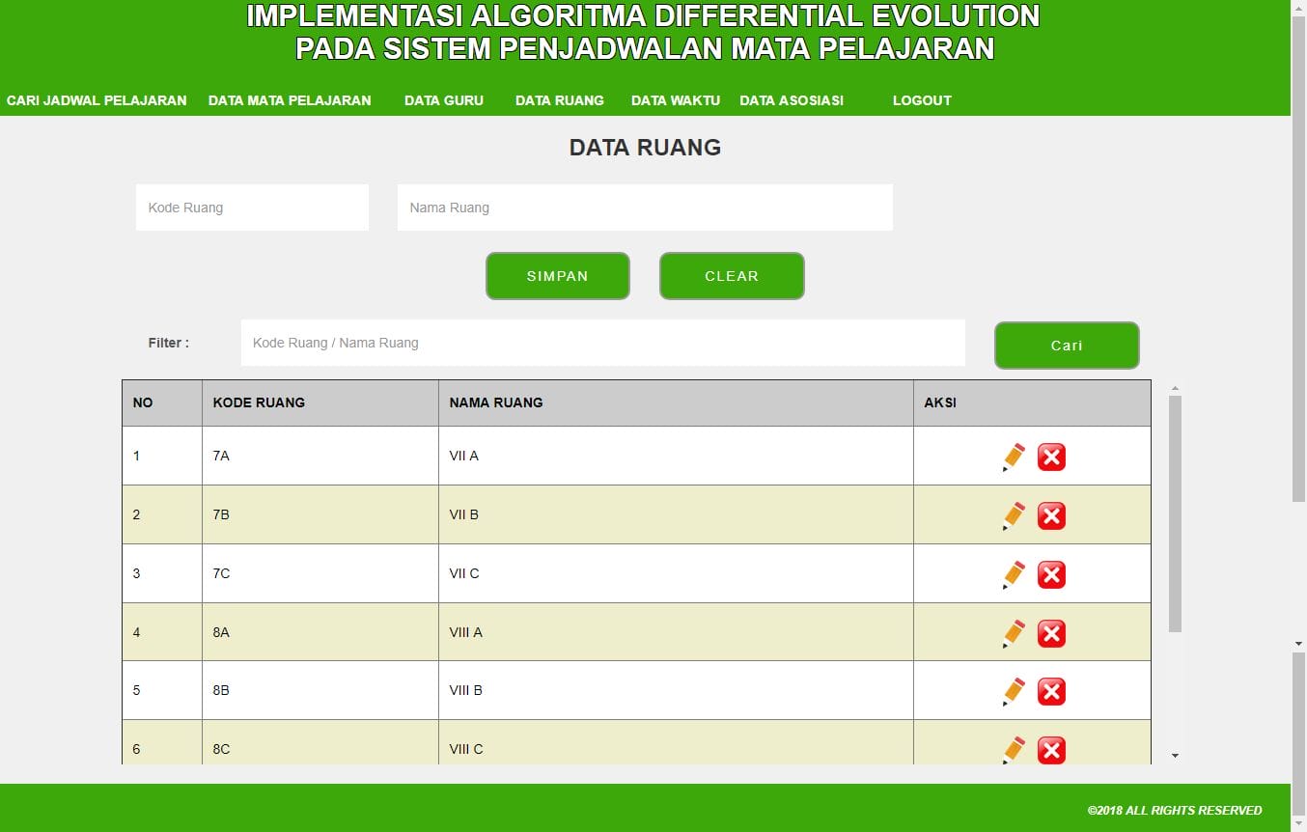Delete the VIII B room entry
The height and width of the screenshot is (832, 1307).
[1051, 692]
